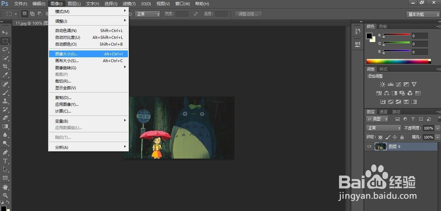The height and width of the screenshot is (211, 441).
Task: Select the 图层 0 layer thumbnail
Action: click(380, 146)
